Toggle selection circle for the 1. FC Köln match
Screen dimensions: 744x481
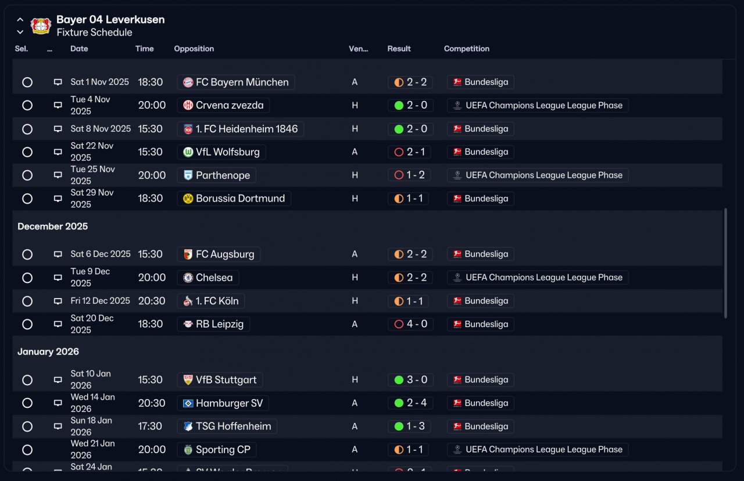(27, 301)
